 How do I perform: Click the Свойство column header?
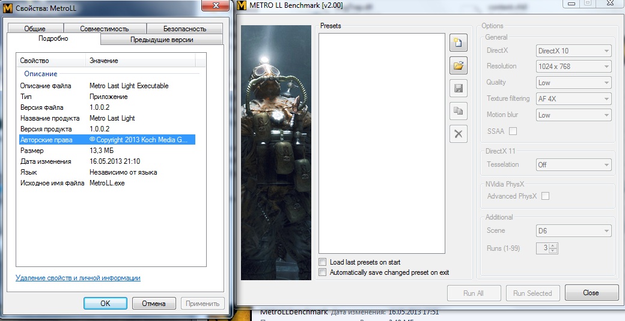coord(51,61)
